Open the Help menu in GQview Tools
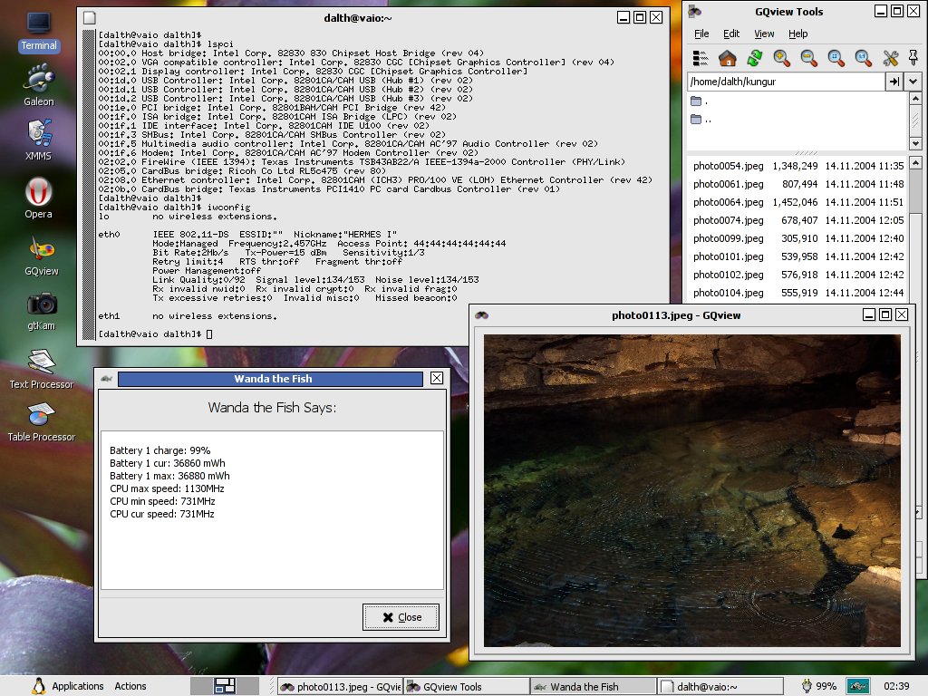Viewport: 928px width, 696px height. [x=797, y=34]
